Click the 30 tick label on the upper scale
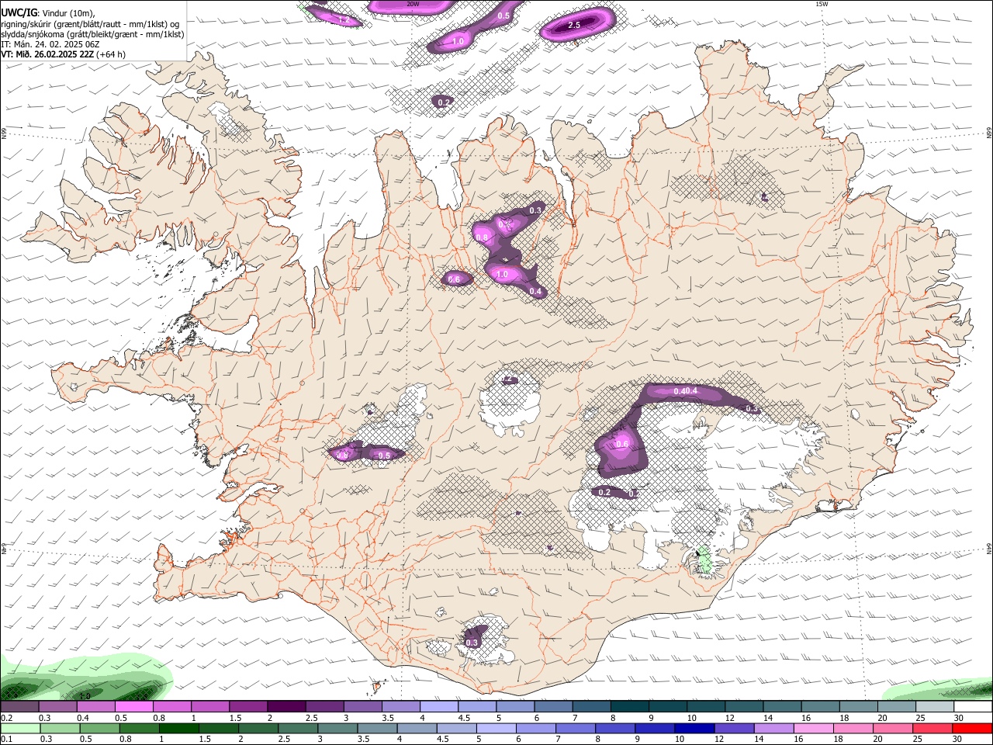This screenshot has height=745, width=993. 959,718
